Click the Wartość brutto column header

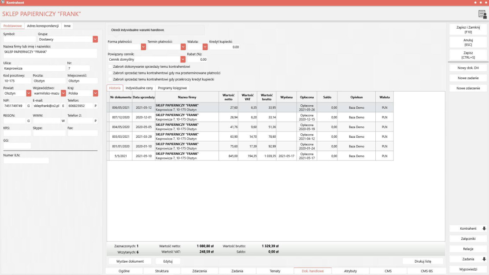pyautogui.click(x=267, y=97)
